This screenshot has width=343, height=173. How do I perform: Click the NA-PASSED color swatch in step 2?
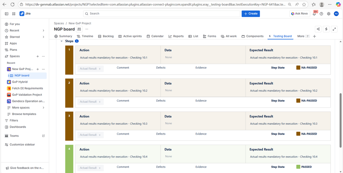pos(298,101)
